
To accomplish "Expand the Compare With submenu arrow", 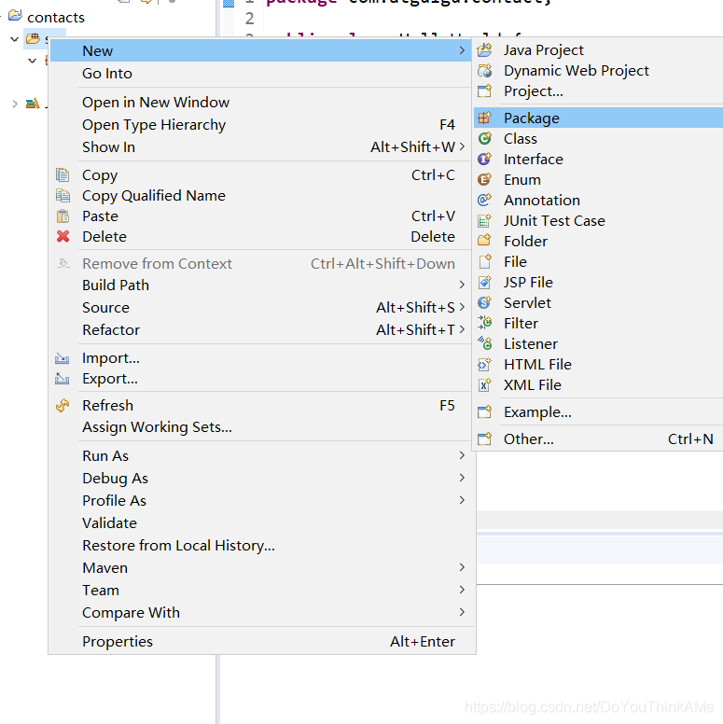I will (x=462, y=612).
